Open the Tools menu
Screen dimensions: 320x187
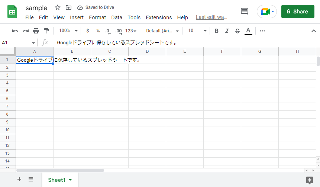(x=134, y=17)
